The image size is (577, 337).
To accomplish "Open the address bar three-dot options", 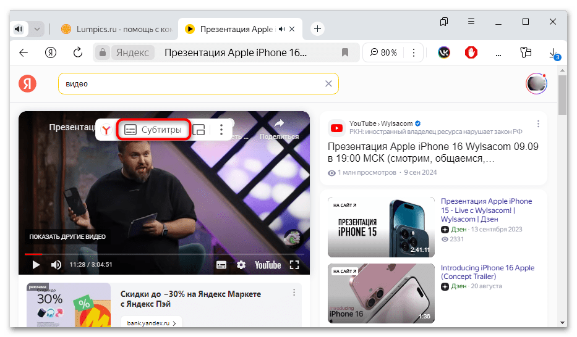I will [x=414, y=52].
